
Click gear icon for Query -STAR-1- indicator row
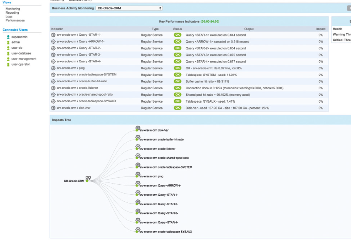[53, 35]
